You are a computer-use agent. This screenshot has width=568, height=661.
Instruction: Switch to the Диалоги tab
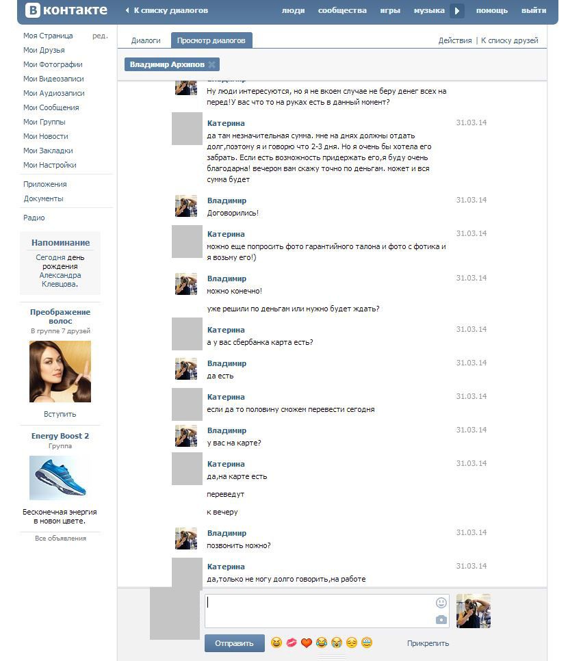(x=146, y=41)
